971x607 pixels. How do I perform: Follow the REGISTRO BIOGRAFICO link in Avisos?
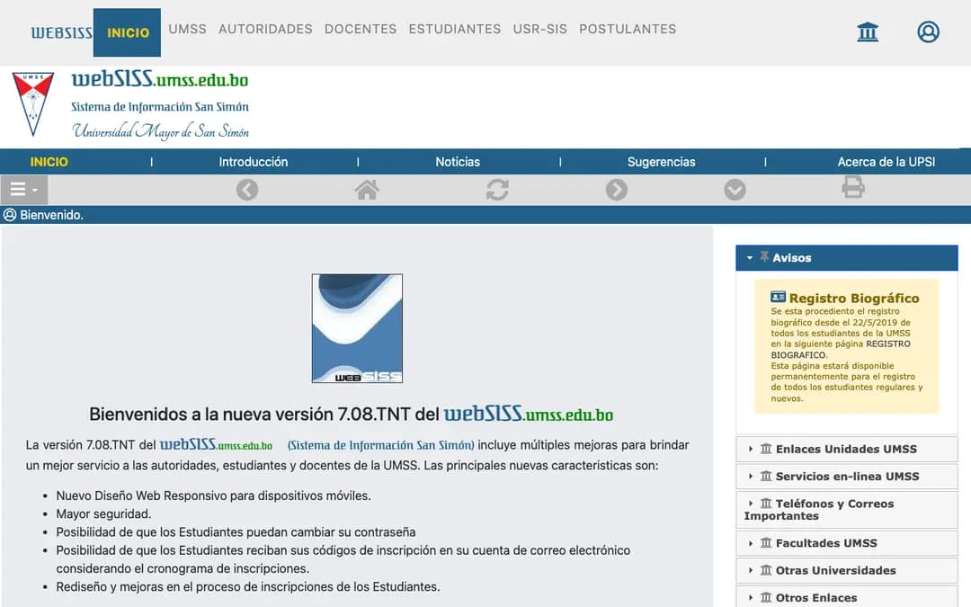(841, 349)
